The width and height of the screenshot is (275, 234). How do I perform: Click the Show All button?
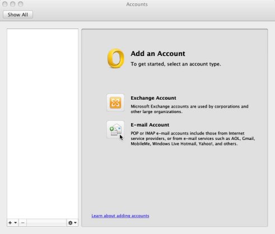(x=18, y=15)
